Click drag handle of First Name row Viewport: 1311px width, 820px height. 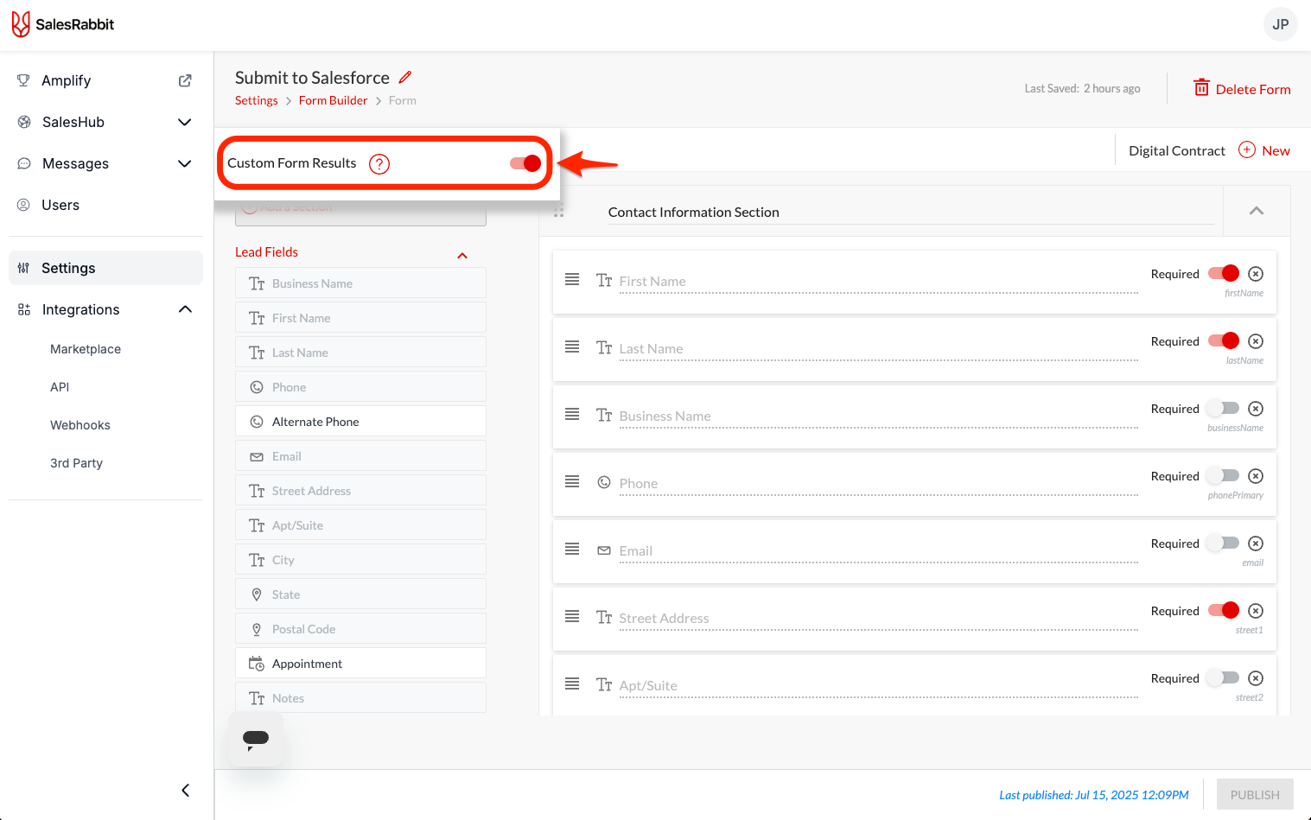572,279
